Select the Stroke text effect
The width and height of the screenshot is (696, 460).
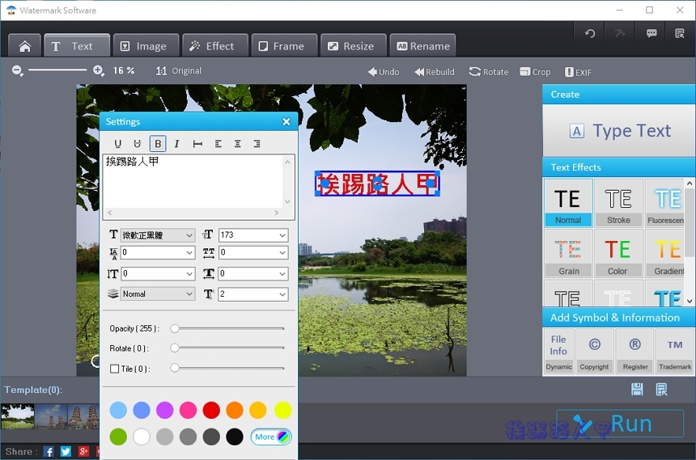pyautogui.click(x=618, y=203)
